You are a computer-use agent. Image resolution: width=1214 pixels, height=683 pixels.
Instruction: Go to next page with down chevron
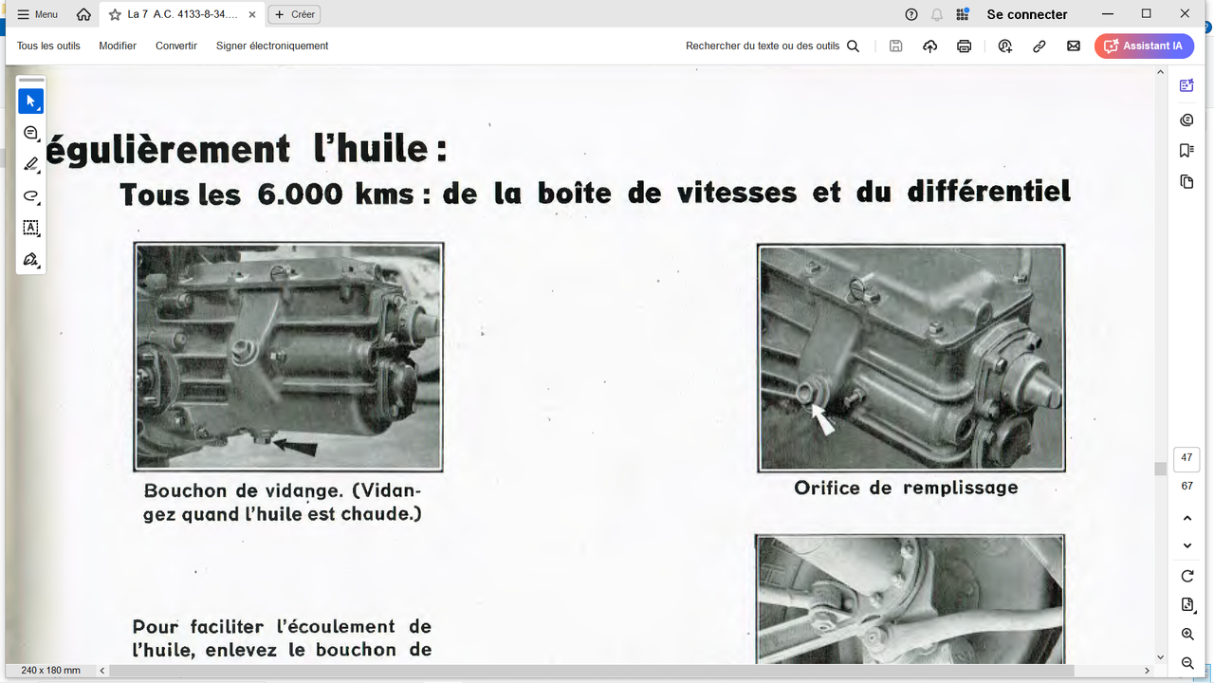click(x=1186, y=545)
